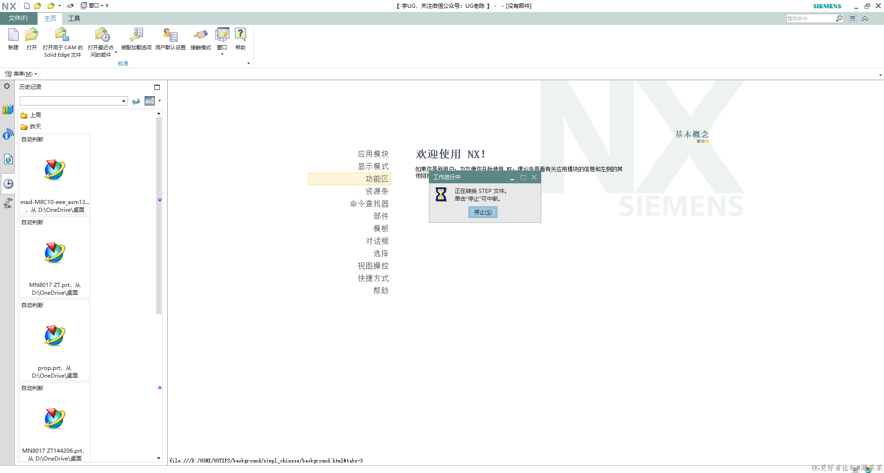
Task: Click history scrollbar down arrow
Action: click(159, 458)
